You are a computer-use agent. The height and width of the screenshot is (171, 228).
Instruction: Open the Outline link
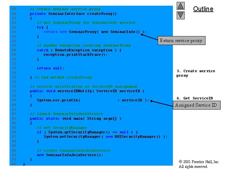[203, 9]
